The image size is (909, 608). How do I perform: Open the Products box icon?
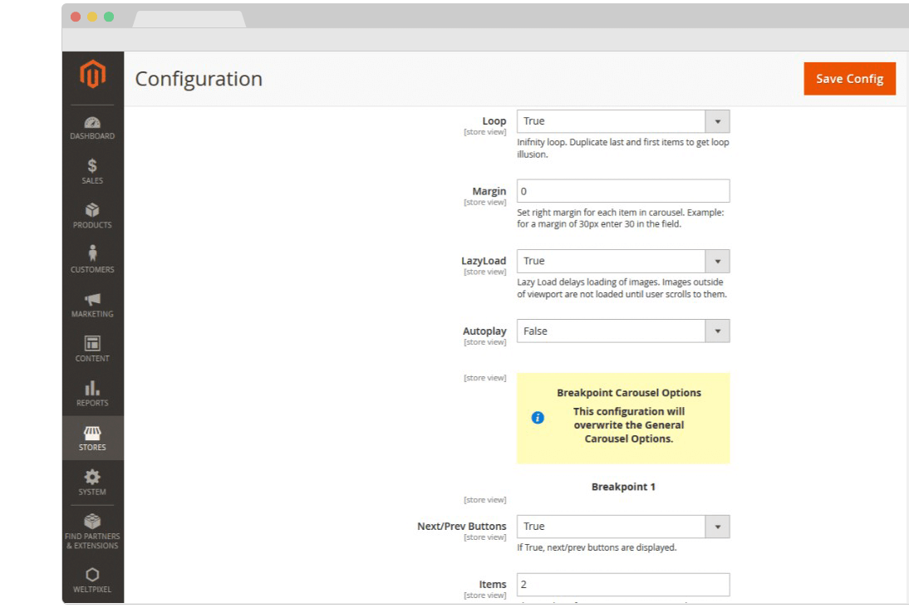point(92,211)
